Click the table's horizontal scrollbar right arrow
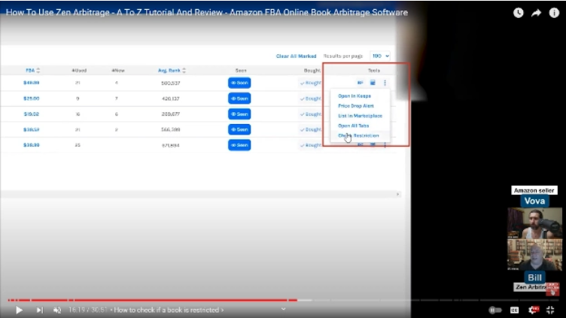The width and height of the screenshot is (566, 318). click(x=398, y=194)
